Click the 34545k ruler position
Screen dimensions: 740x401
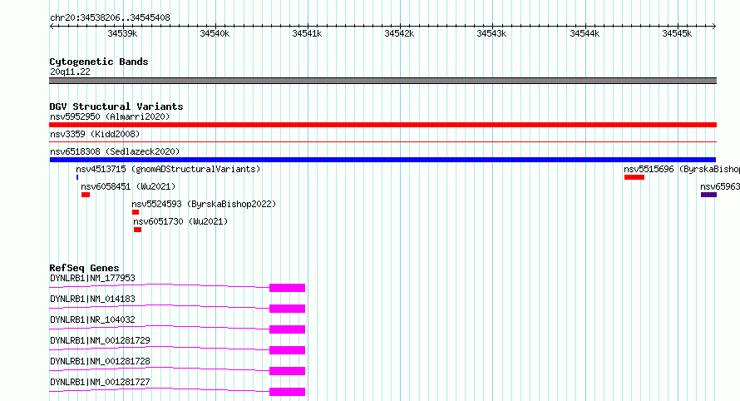point(677,33)
